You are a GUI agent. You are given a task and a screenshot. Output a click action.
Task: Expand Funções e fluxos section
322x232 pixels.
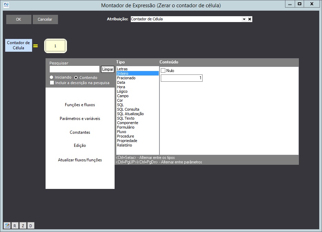(80, 105)
